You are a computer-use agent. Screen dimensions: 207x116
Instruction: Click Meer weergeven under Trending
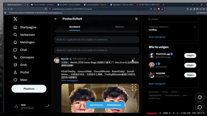pos(157,37)
